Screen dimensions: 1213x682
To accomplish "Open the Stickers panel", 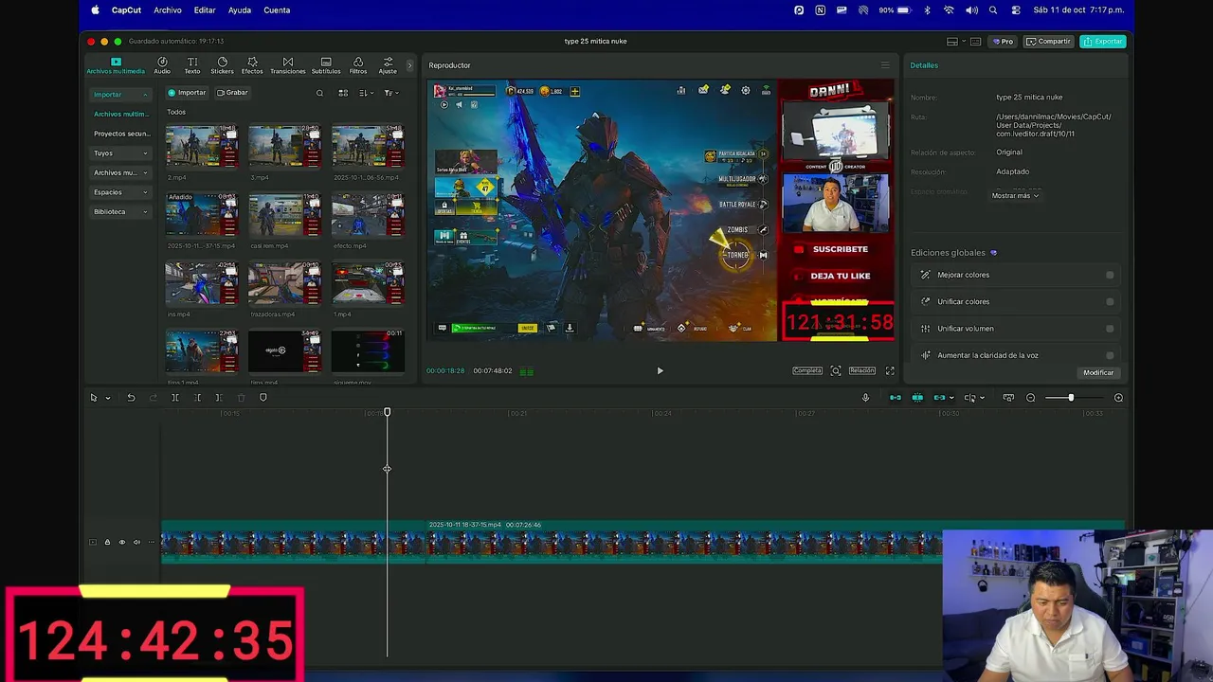I will tap(222, 65).
